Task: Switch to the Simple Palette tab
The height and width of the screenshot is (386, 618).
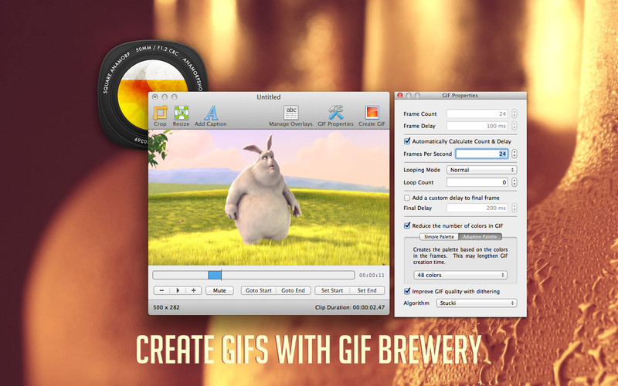Action: (x=439, y=237)
